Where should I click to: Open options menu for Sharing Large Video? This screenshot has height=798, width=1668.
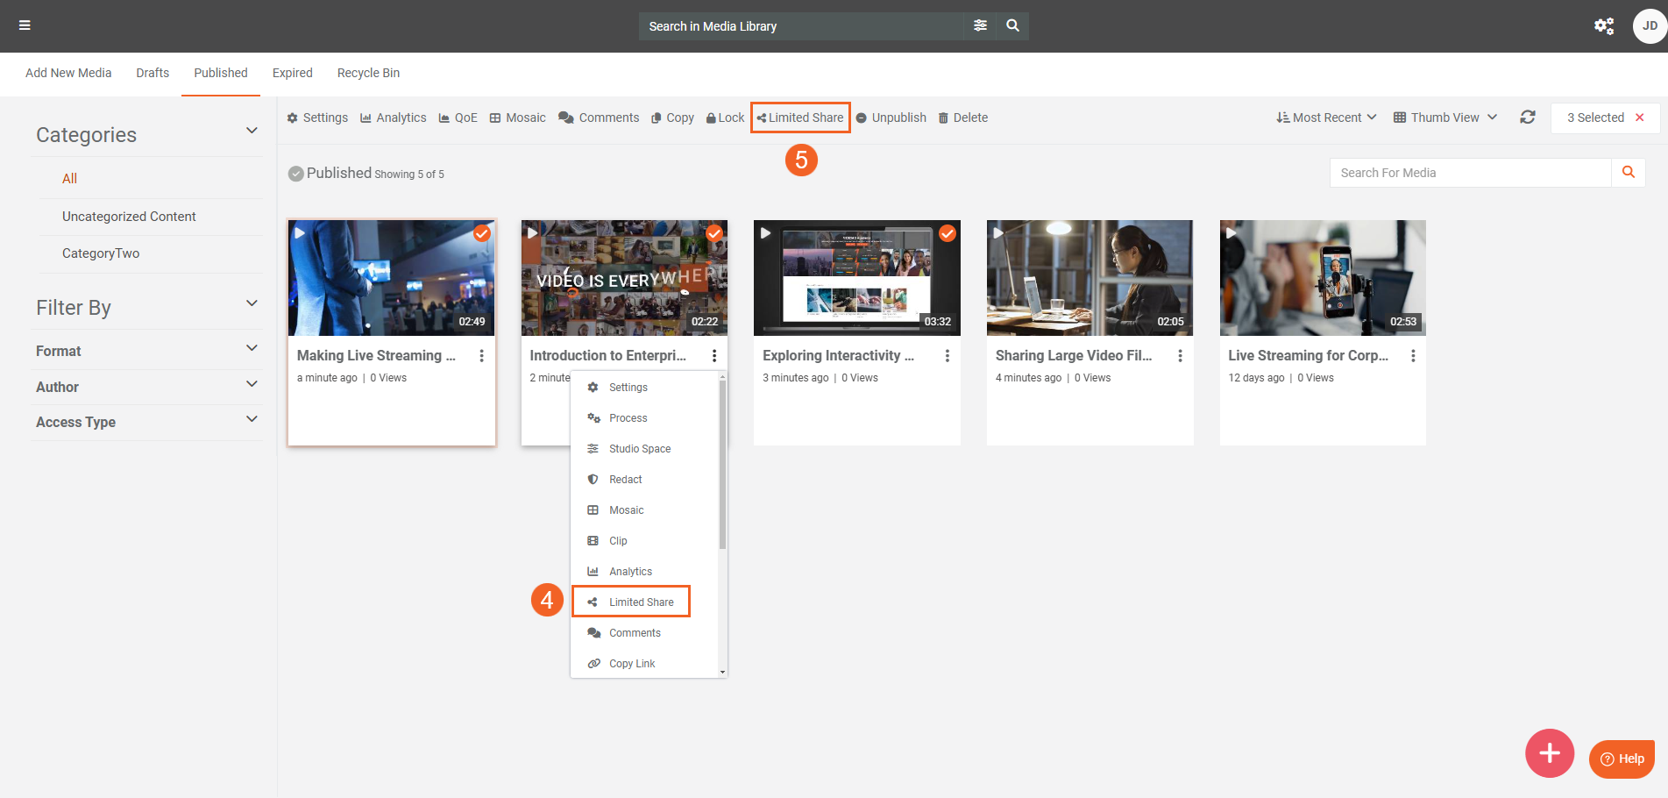tap(1180, 356)
